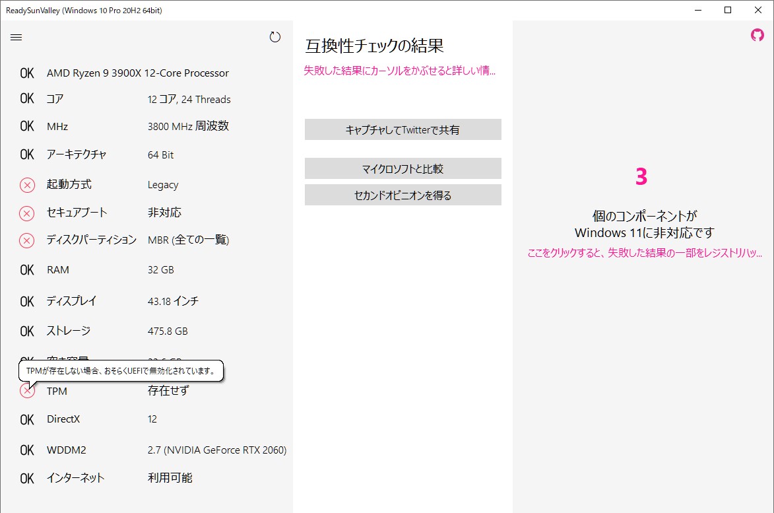Get a second opinion via セカンドオピニオンを得る
Viewport: 774px width, 513px height.
coord(403,194)
